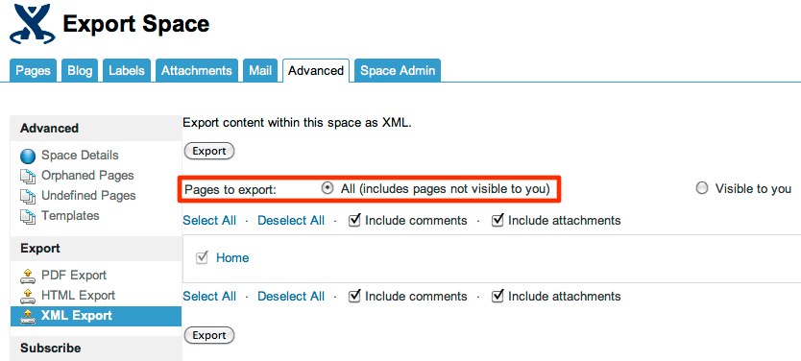Click the XML Export sidebar icon
The height and width of the screenshot is (361, 801).
pos(28,316)
